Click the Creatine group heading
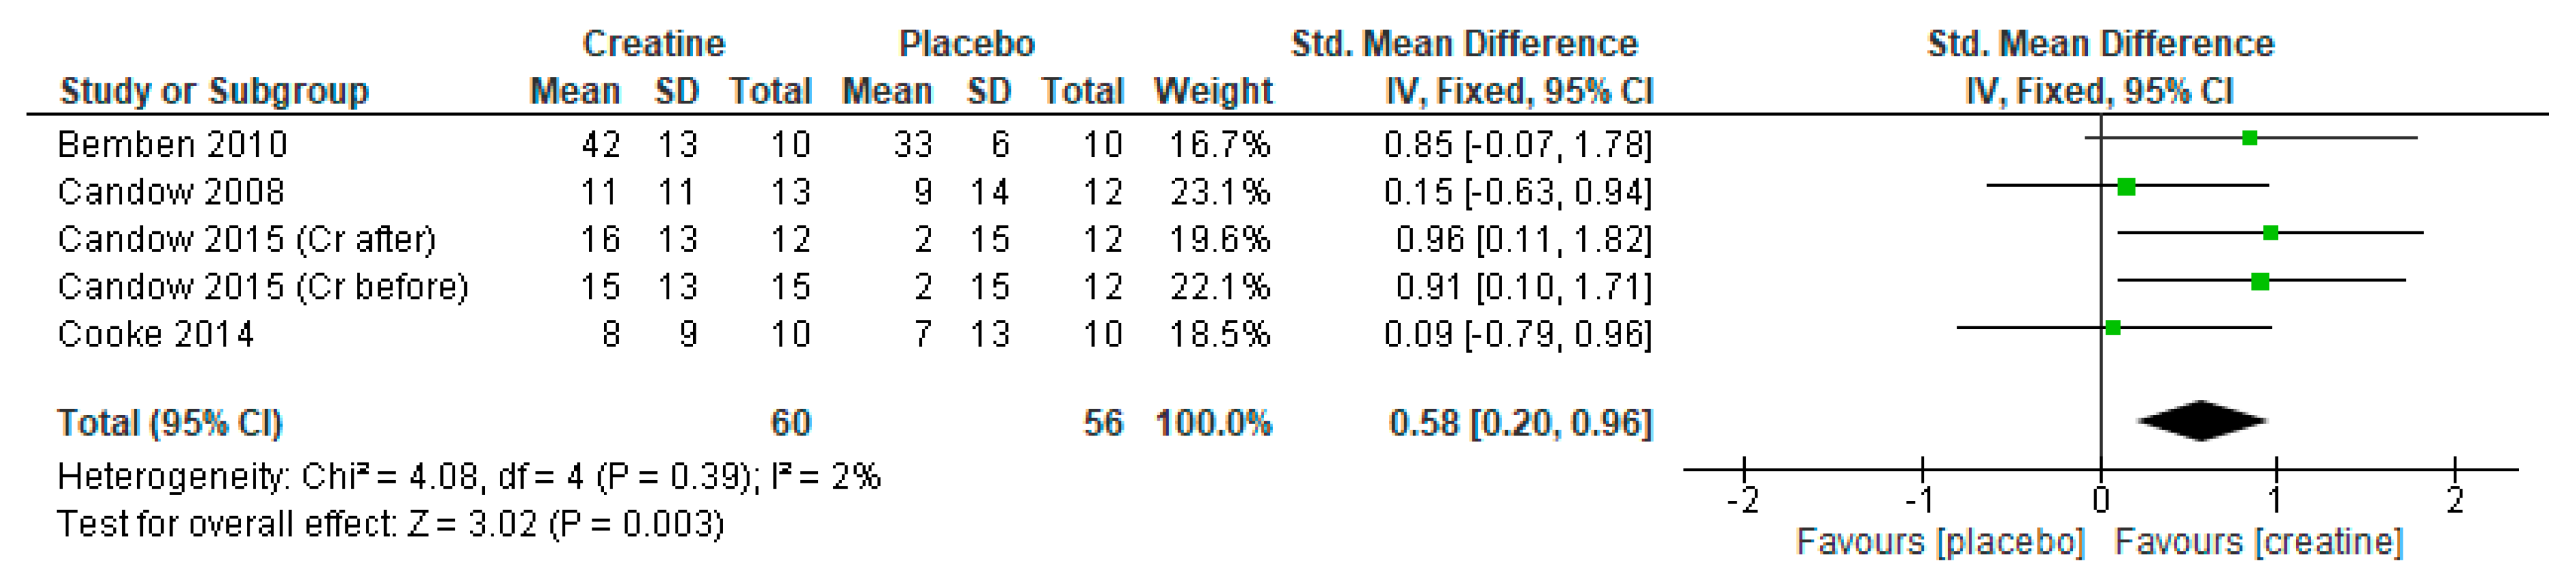 pyautogui.click(x=653, y=44)
